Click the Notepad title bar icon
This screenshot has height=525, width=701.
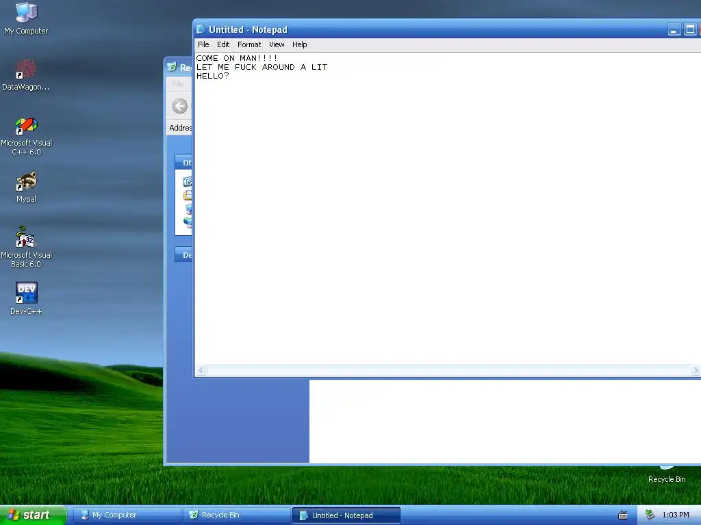coord(201,29)
